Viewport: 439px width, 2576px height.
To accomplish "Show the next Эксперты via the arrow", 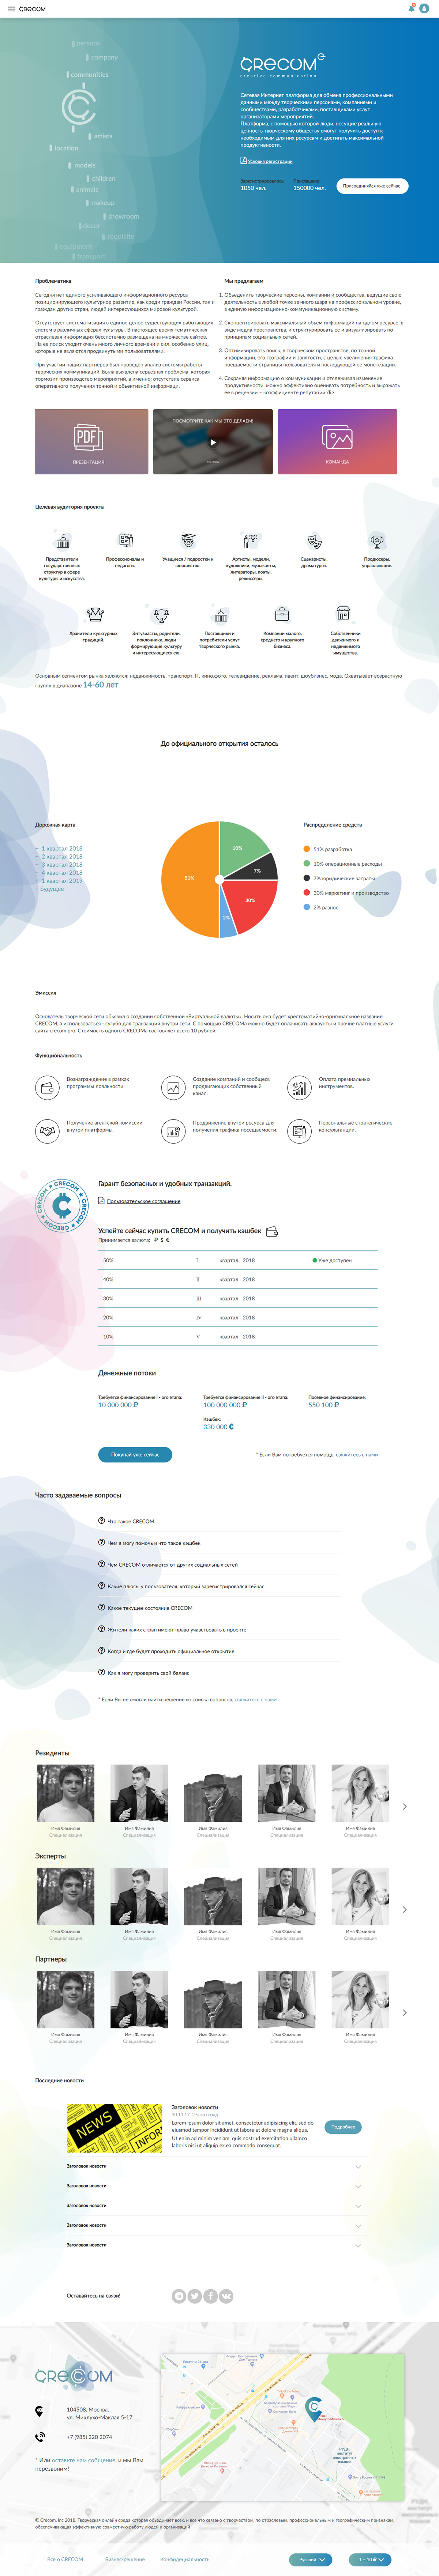I will tap(405, 1910).
